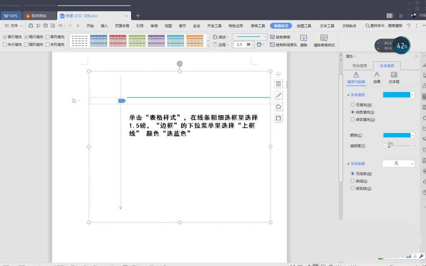Collapse the 文本填充 section
Screen dimensions: 426x266
(x=349, y=94)
